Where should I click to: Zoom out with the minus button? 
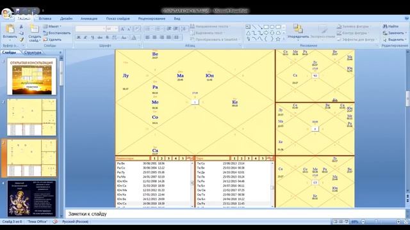click(363, 222)
